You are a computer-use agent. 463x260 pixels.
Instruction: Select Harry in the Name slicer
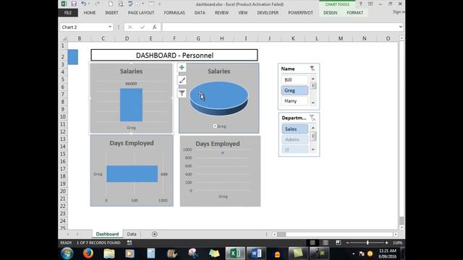(294, 101)
